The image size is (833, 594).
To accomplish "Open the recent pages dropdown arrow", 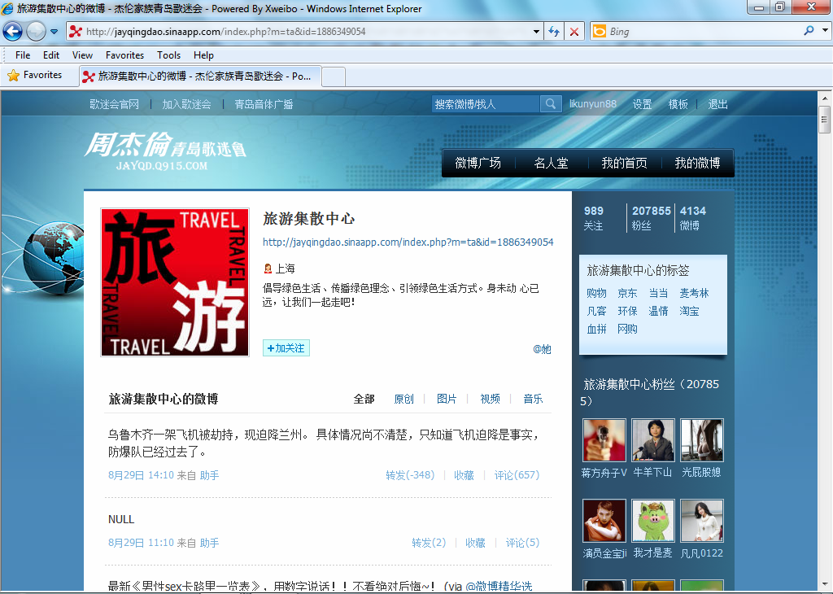I will click(x=55, y=32).
